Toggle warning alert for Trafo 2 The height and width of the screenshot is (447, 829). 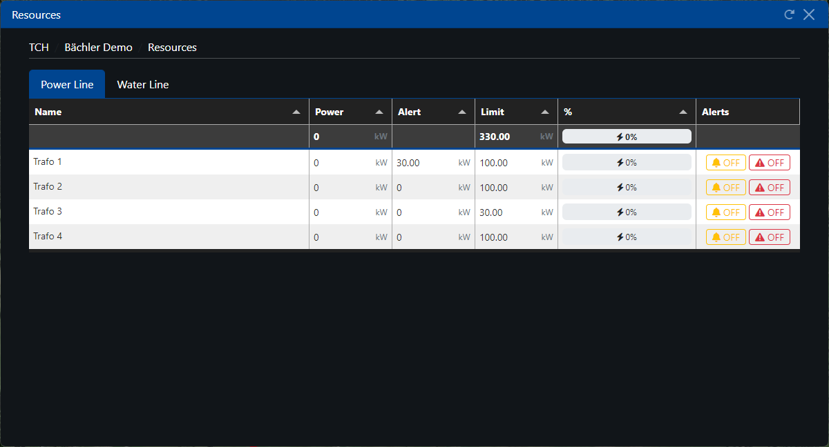click(770, 188)
